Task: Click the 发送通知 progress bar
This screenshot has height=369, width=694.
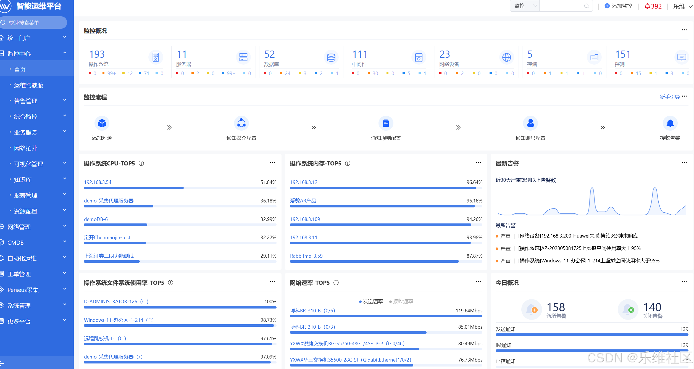Action: 592,335
